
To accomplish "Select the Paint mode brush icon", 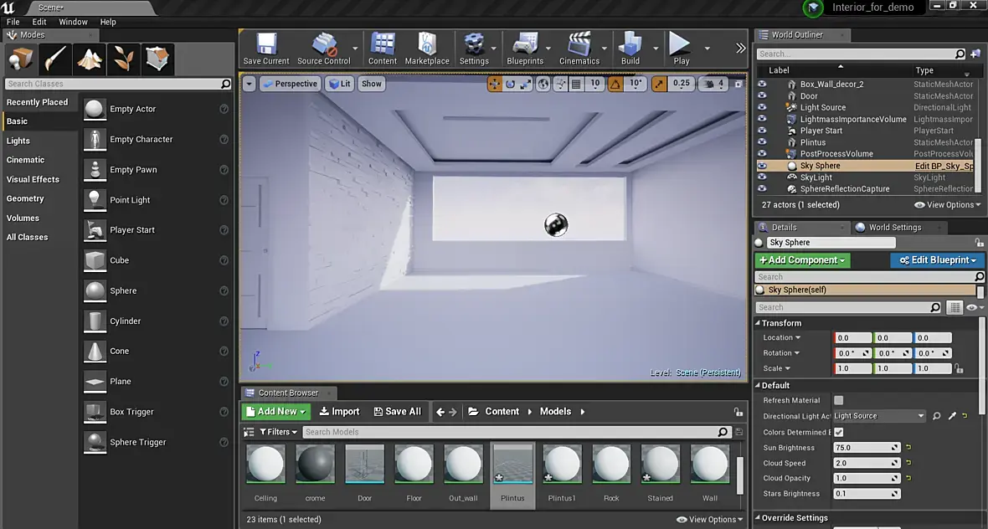I will click(x=54, y=59).
